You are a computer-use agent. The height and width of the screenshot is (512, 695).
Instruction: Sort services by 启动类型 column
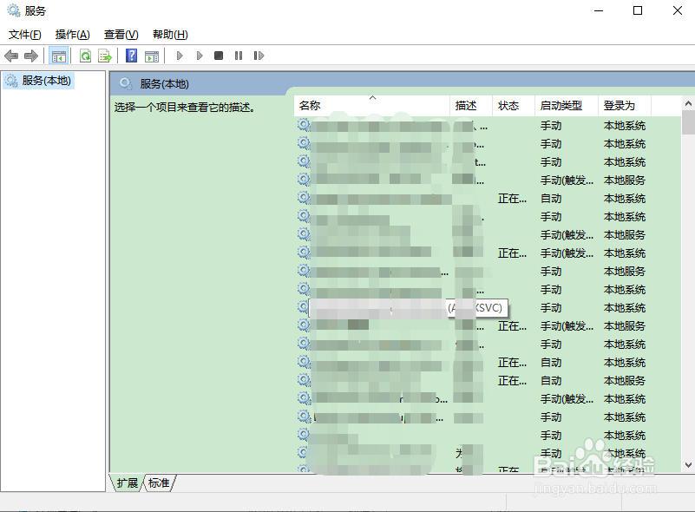coord(561,105)
